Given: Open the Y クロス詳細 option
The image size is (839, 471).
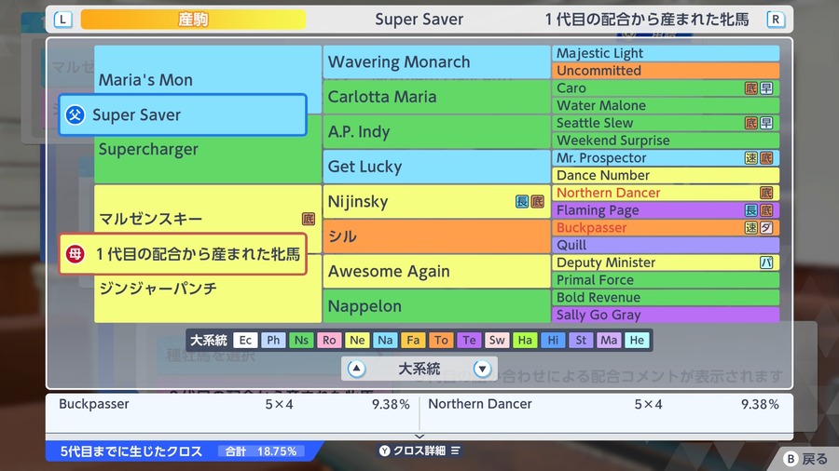Looking at the screenshot, I should (419, 451).
